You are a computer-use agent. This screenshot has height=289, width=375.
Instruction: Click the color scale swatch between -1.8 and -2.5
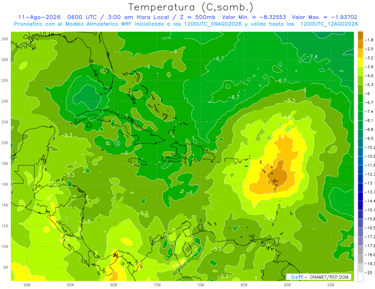(360, 44)
